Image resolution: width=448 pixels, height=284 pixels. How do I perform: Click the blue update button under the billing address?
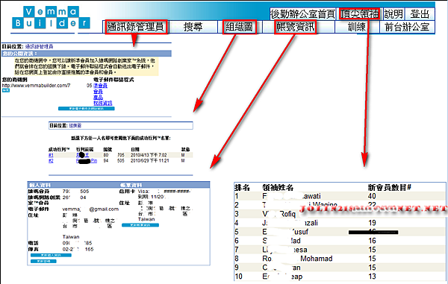(x=140, y=225)
